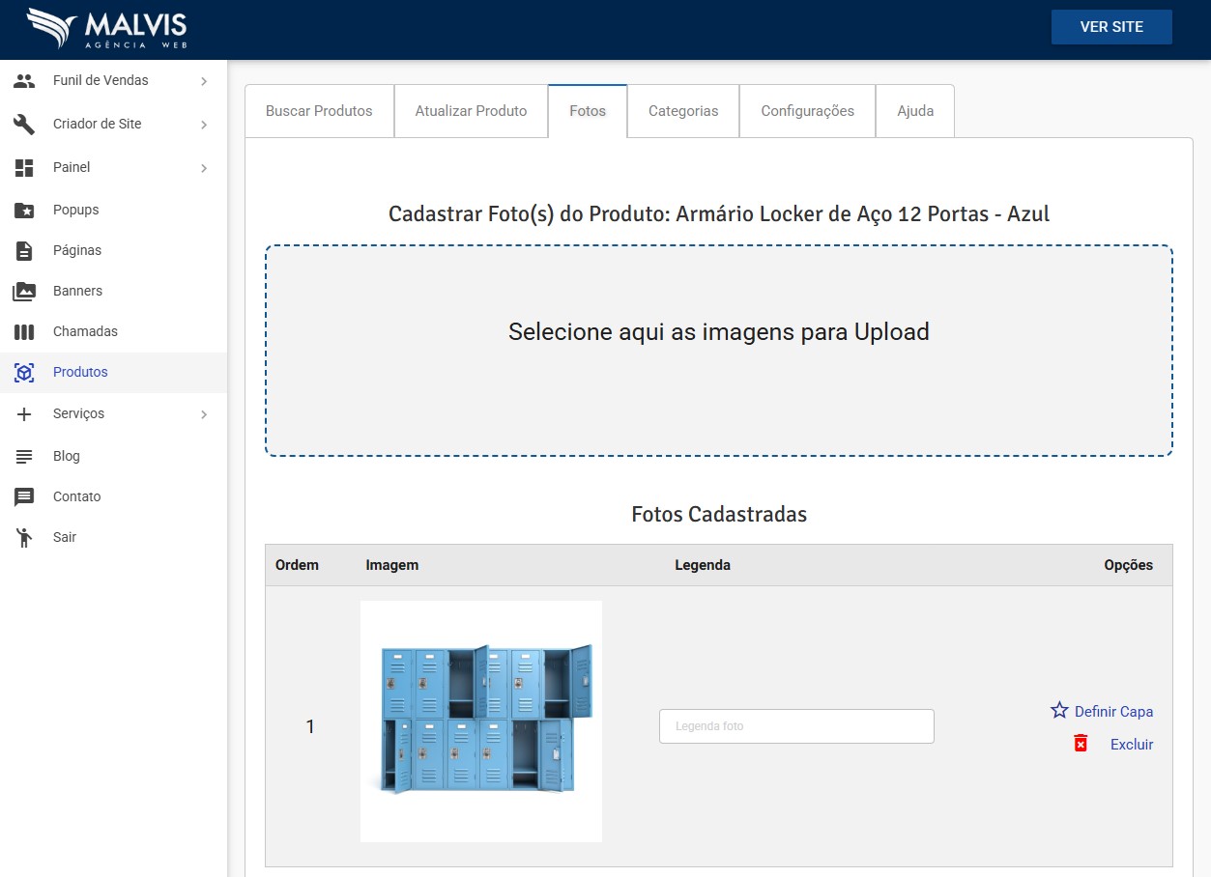Viewport: 1211px width, 877px height.
Task: Click the VER SITE button
Action: click(x=1111, y=27)
